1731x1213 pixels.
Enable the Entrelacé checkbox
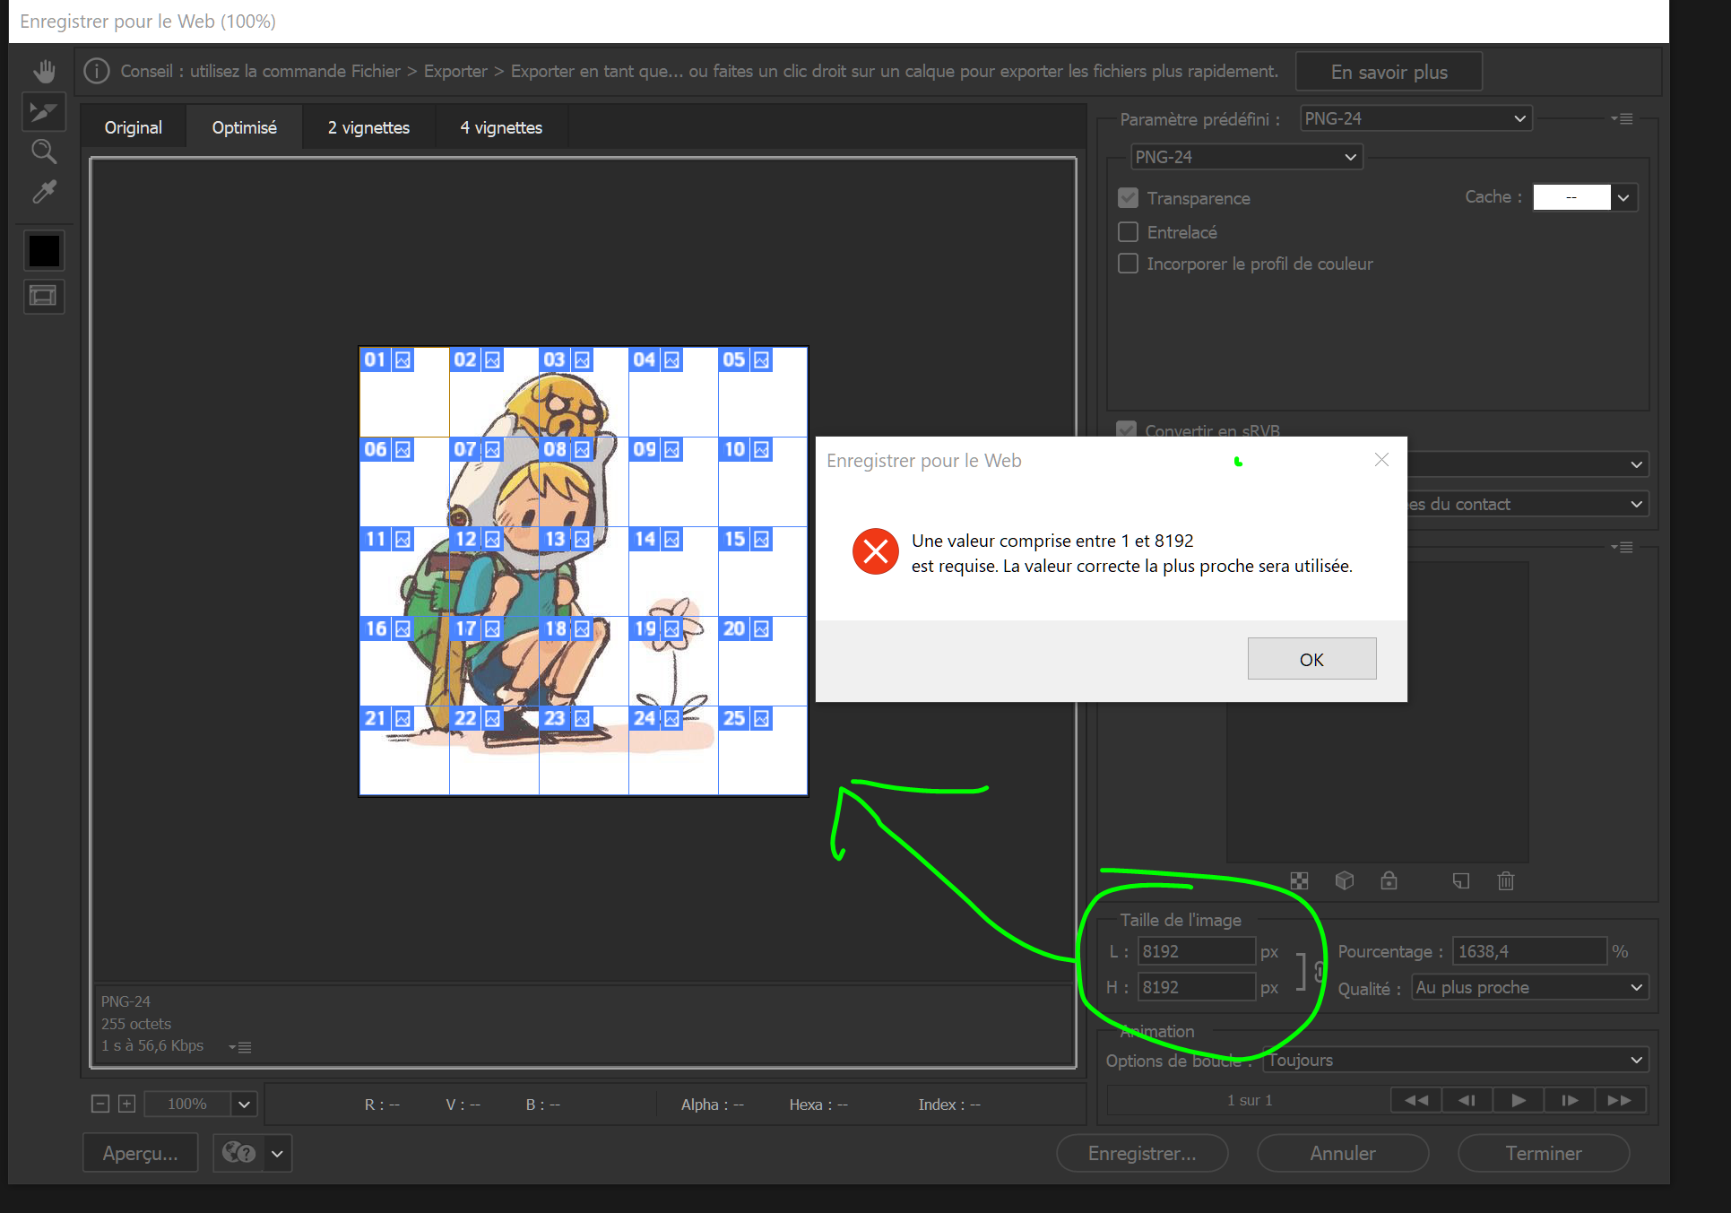click(x=1128, y=231)
